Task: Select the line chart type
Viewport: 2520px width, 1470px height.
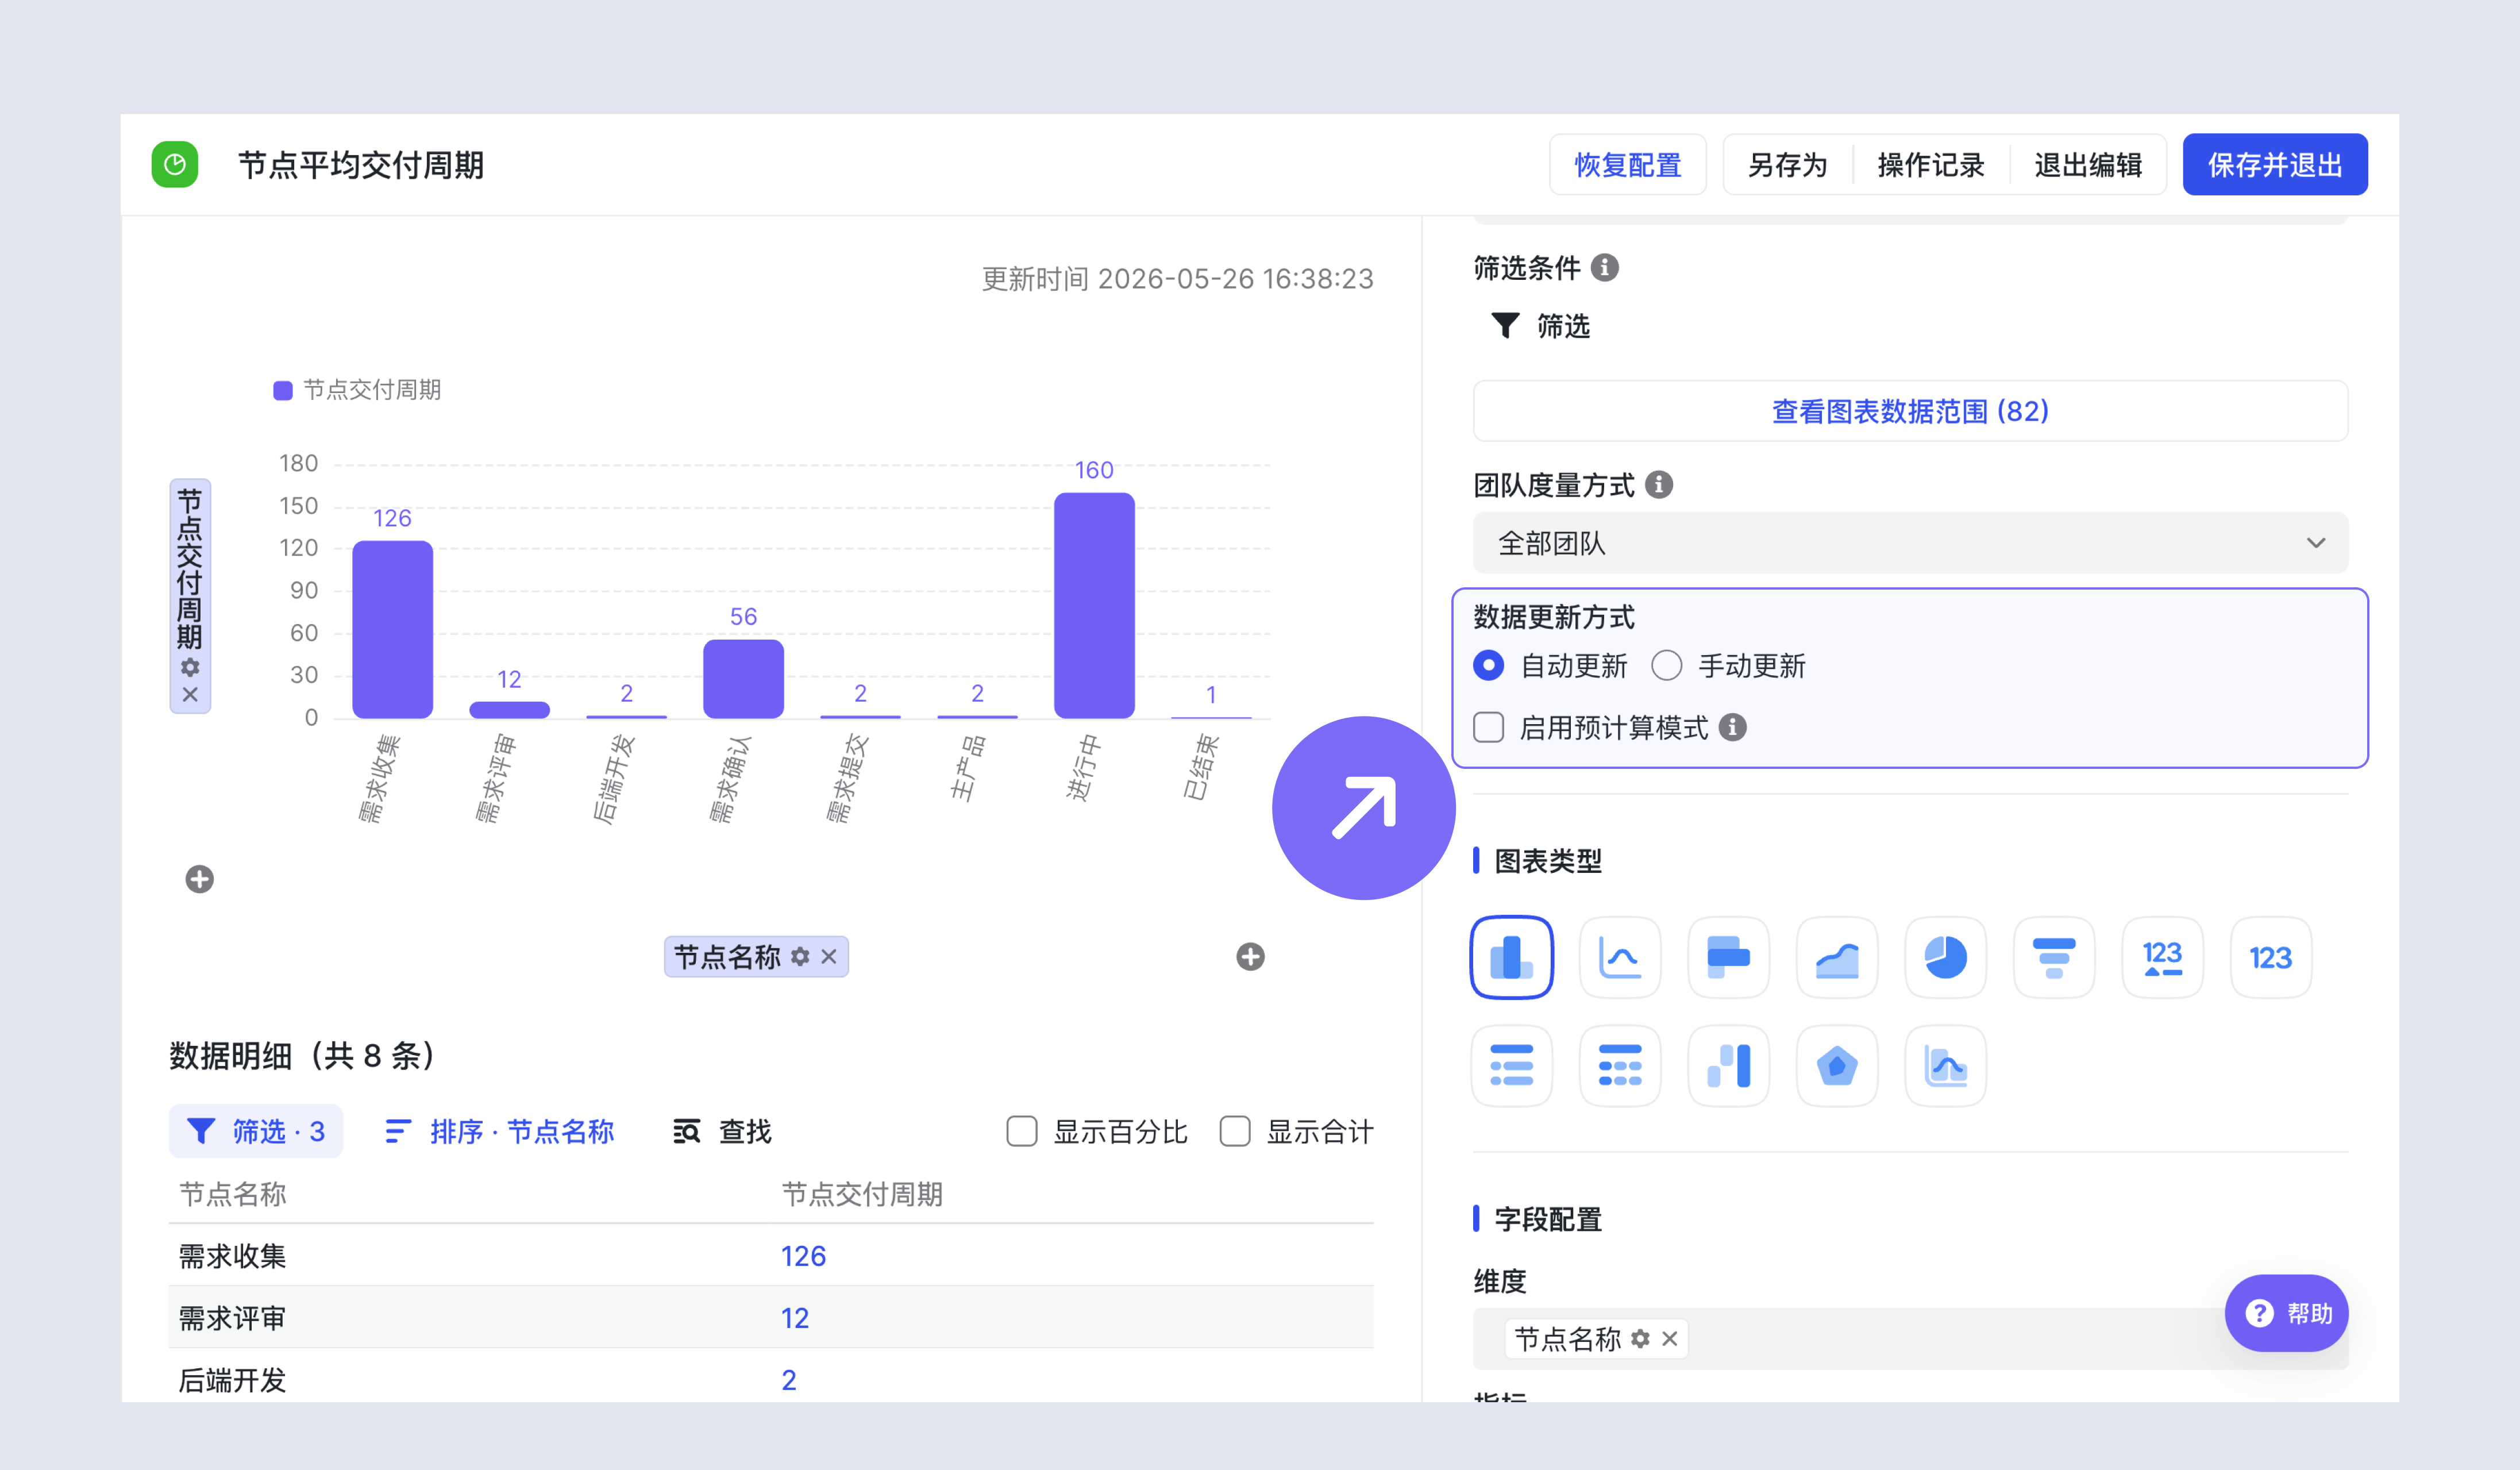Action: point(1620,957)
